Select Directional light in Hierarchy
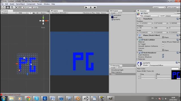 point(117,70)
